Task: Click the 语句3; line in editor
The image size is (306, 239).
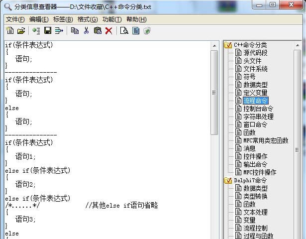Action: click(25, 219)
